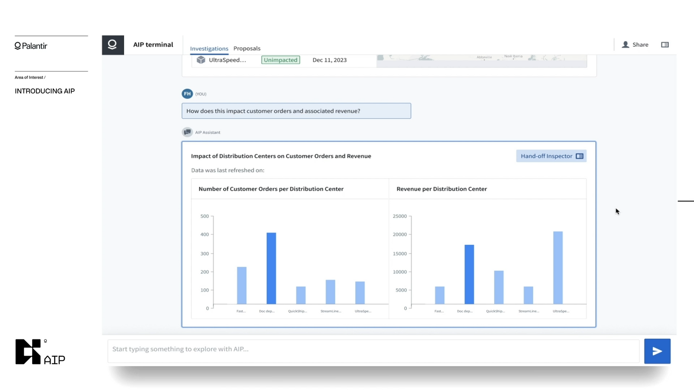Click the Share button
Image resolution: width=694 pixels, height=390 pixels.
(x=635, y=44)
